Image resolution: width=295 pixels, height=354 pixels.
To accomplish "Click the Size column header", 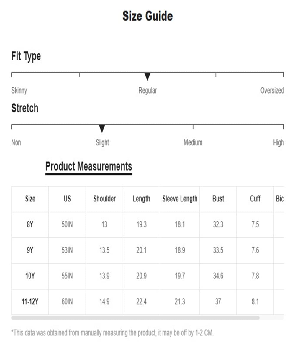I will (x=30, y=199).
